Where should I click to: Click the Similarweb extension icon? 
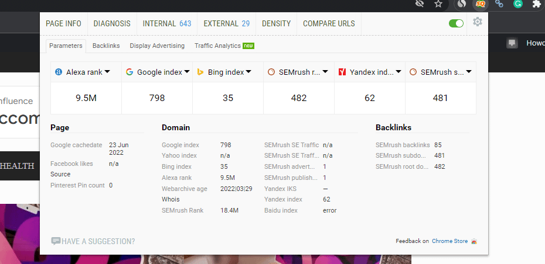pyautogui.click(x=462, y=4)
